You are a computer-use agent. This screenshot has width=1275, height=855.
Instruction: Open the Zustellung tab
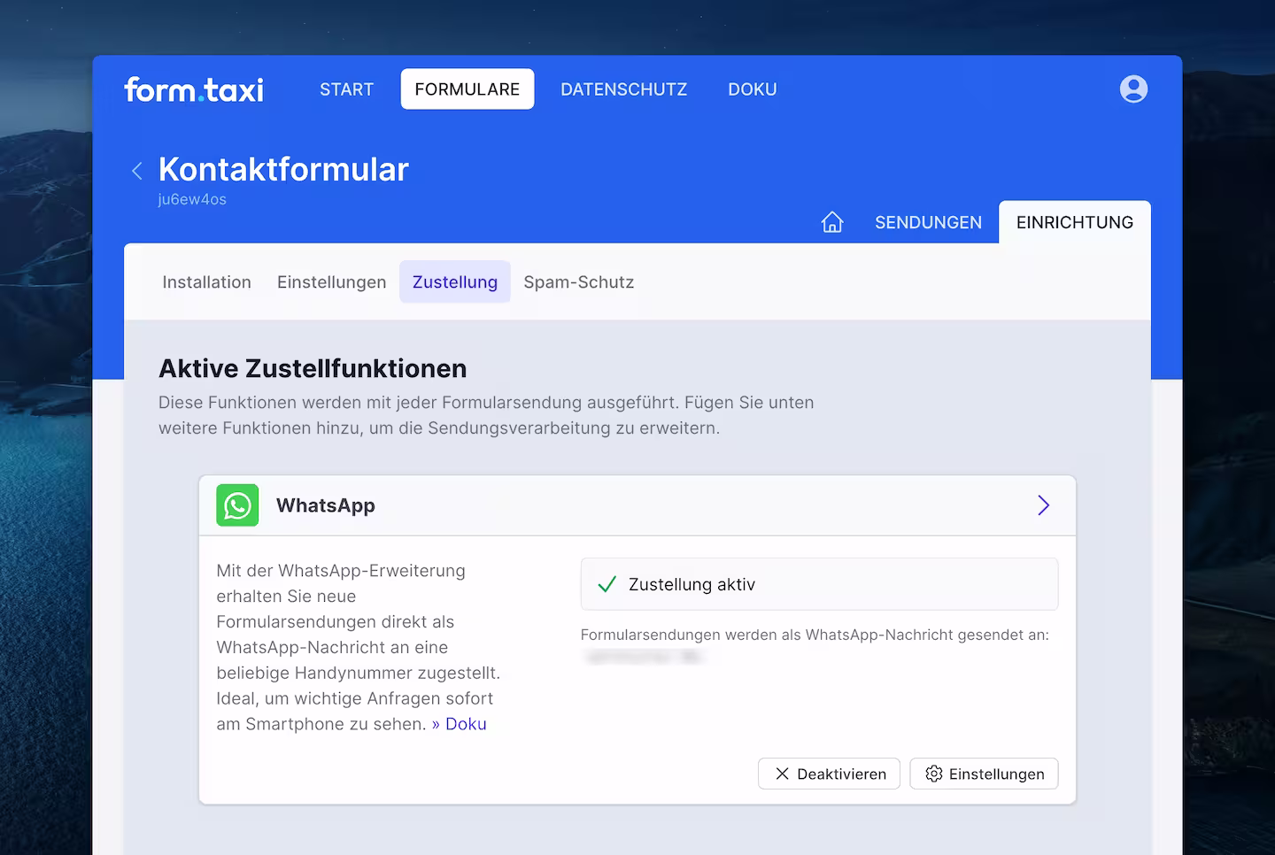454,281
